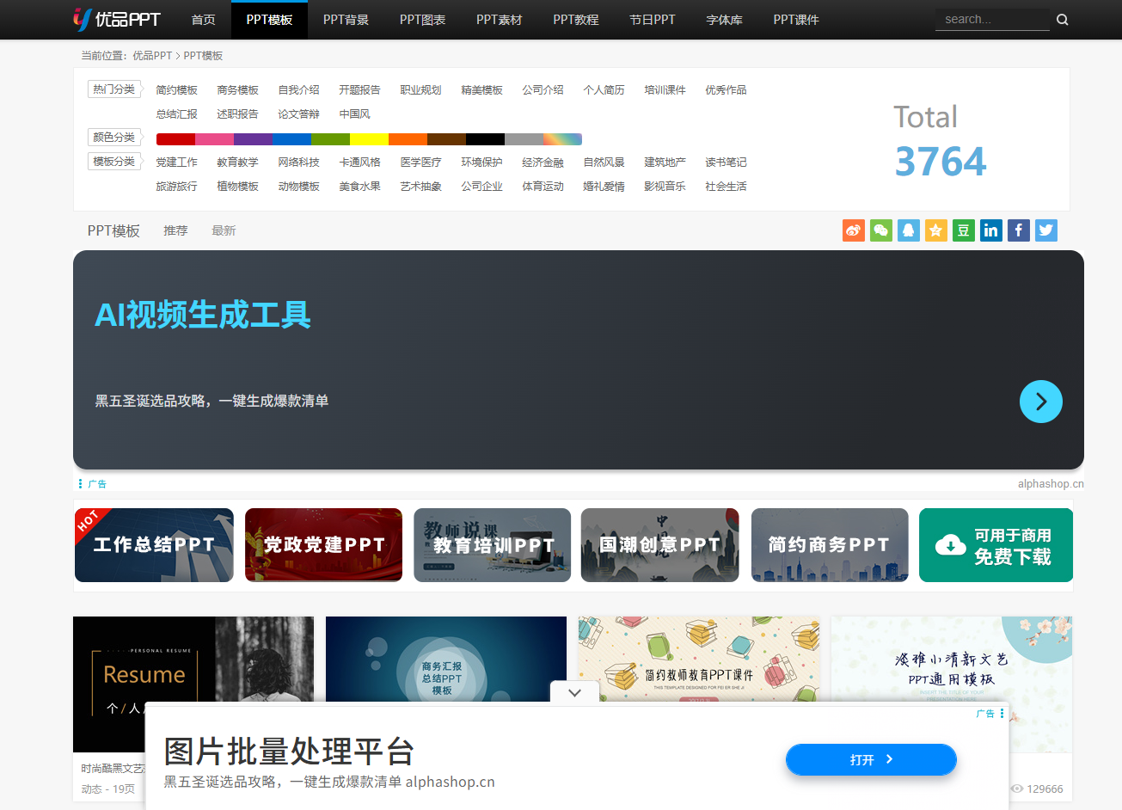
Task: Switch to the PPT背景 menu tab
Action: click(346, 19)
